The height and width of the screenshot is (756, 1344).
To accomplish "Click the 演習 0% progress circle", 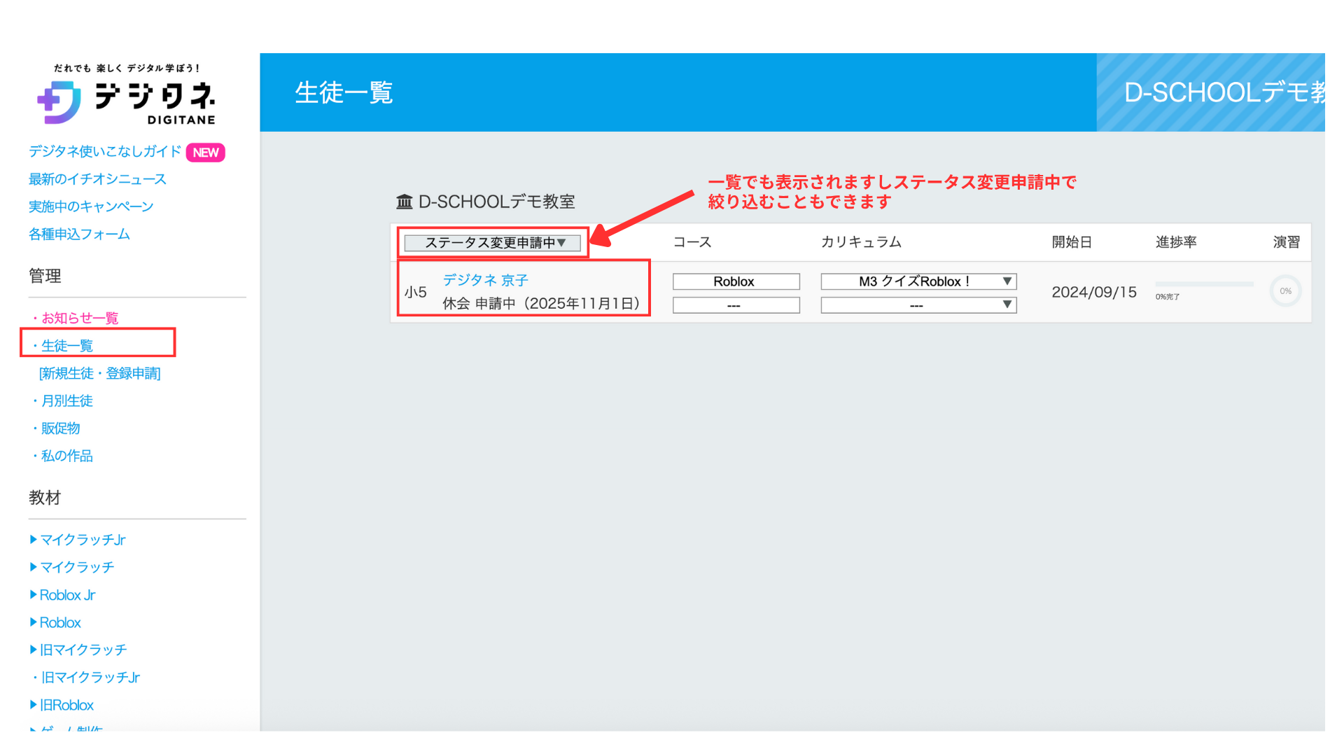I will pos(1285,290).
